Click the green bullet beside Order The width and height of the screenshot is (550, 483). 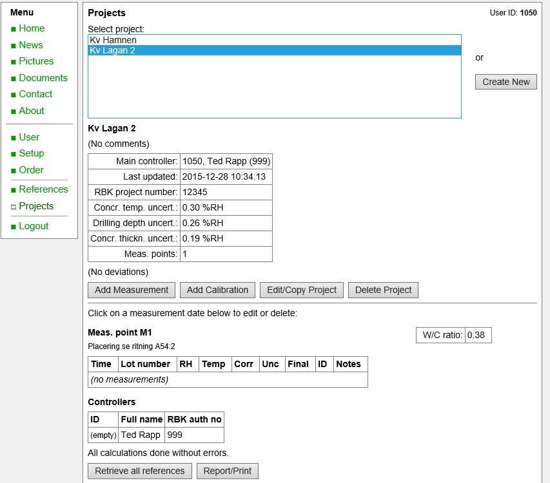click(14, 171)
